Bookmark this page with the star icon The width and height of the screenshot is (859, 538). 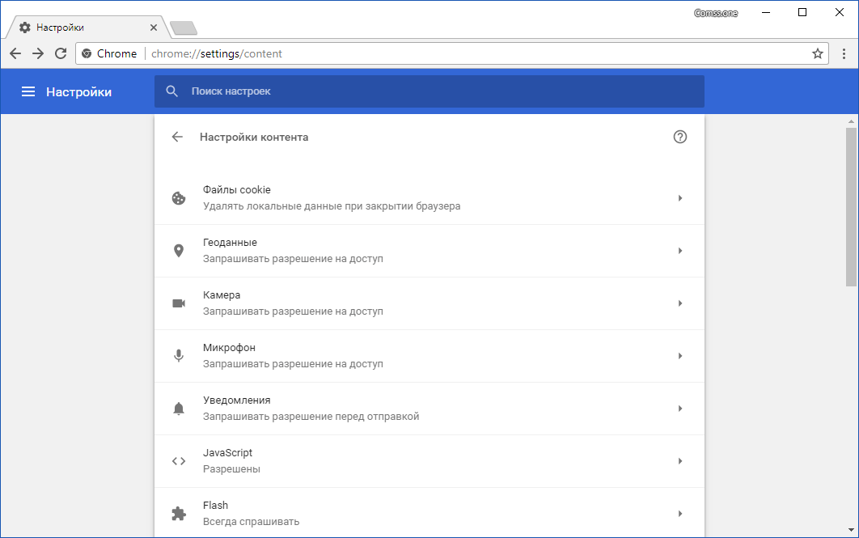[x=818, y=53]
